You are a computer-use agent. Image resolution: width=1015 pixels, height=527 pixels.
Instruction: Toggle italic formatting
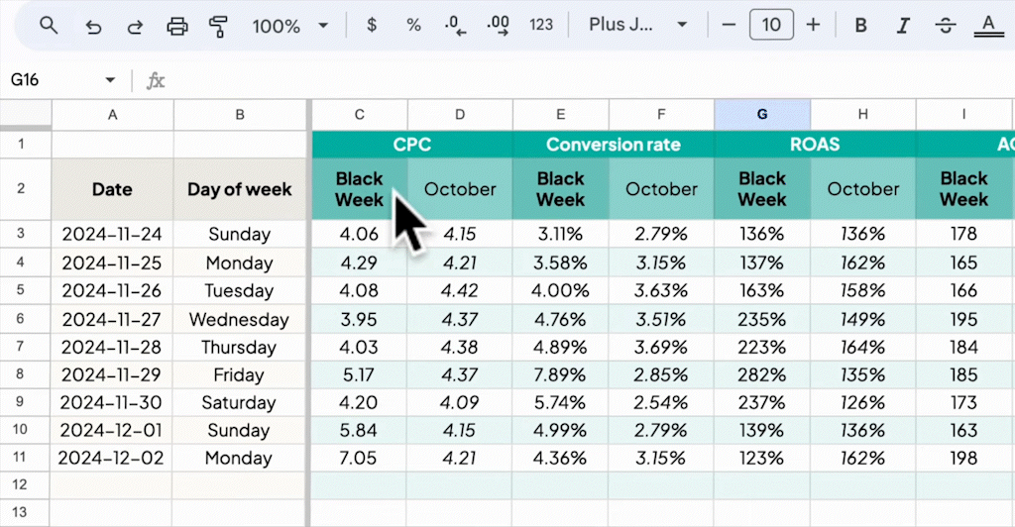click(x=903, y=26)
